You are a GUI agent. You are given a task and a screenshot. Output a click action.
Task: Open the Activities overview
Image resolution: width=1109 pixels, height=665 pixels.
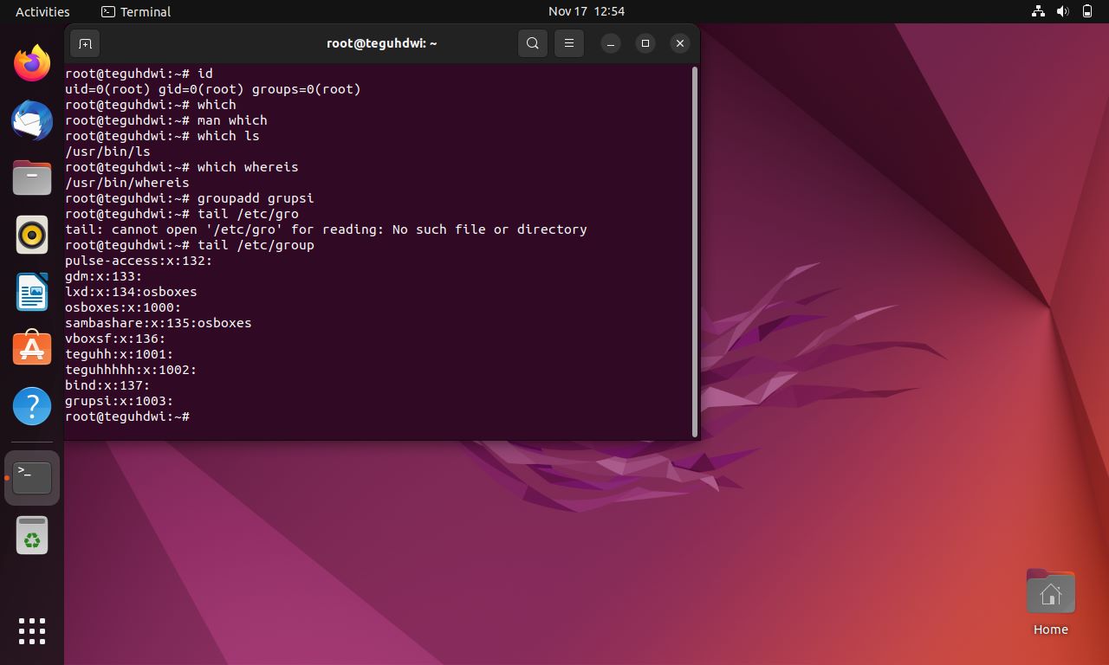tap(42, 11)
